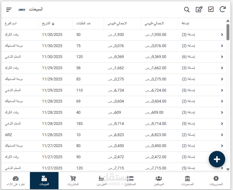Click order count 185 cell
This screenshot has height=190, width=233.
(x=80, y=124)
